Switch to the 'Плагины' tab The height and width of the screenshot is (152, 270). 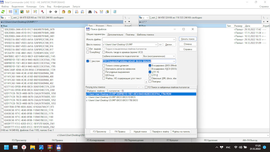point(130,35)
